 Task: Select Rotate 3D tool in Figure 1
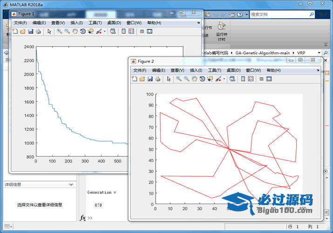pos(83,31)
